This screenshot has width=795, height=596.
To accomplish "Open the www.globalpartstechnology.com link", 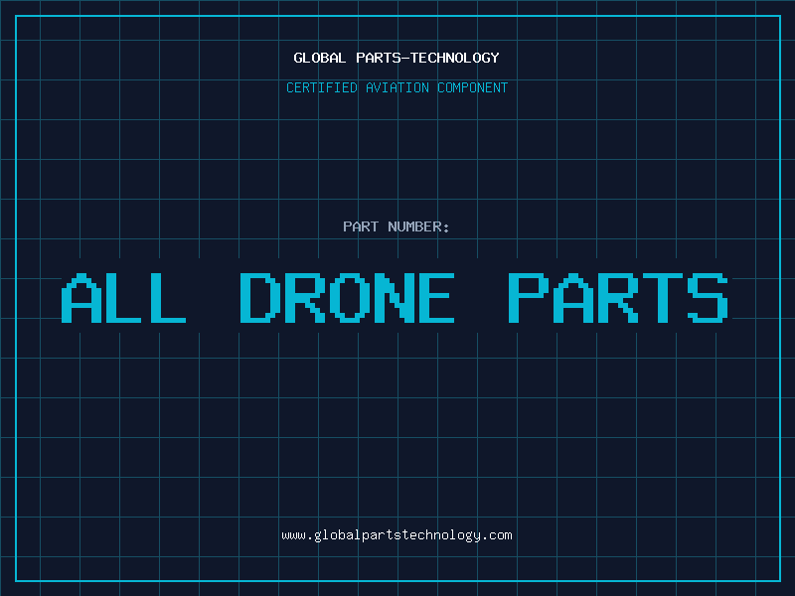I will [x=397, y=535].
